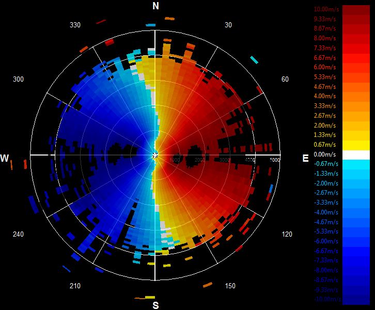The image size is (375, 310).
Task: Select the 30 degree azimuth label
Action: pyautogui.click(x=228, y=25)
